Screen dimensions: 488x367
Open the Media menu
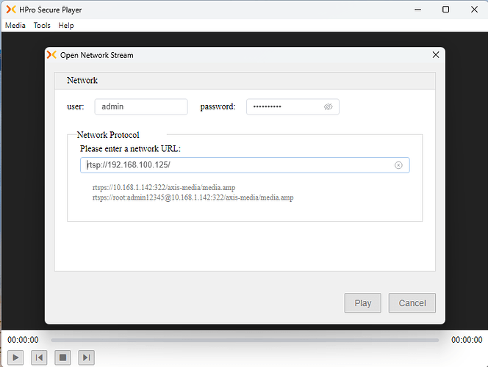pos(15,25)
